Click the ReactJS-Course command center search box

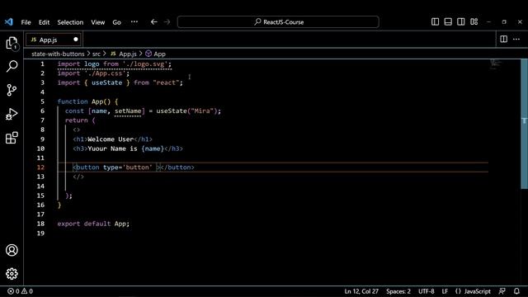coord(278,22)
